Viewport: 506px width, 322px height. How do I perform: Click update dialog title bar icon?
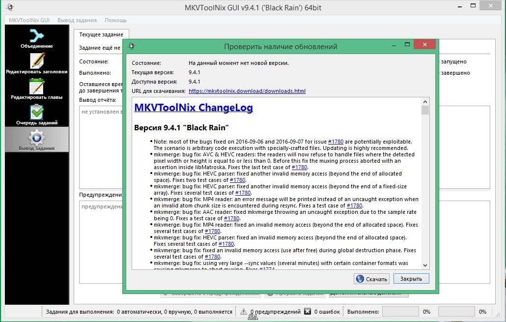[x=131, y=46]
